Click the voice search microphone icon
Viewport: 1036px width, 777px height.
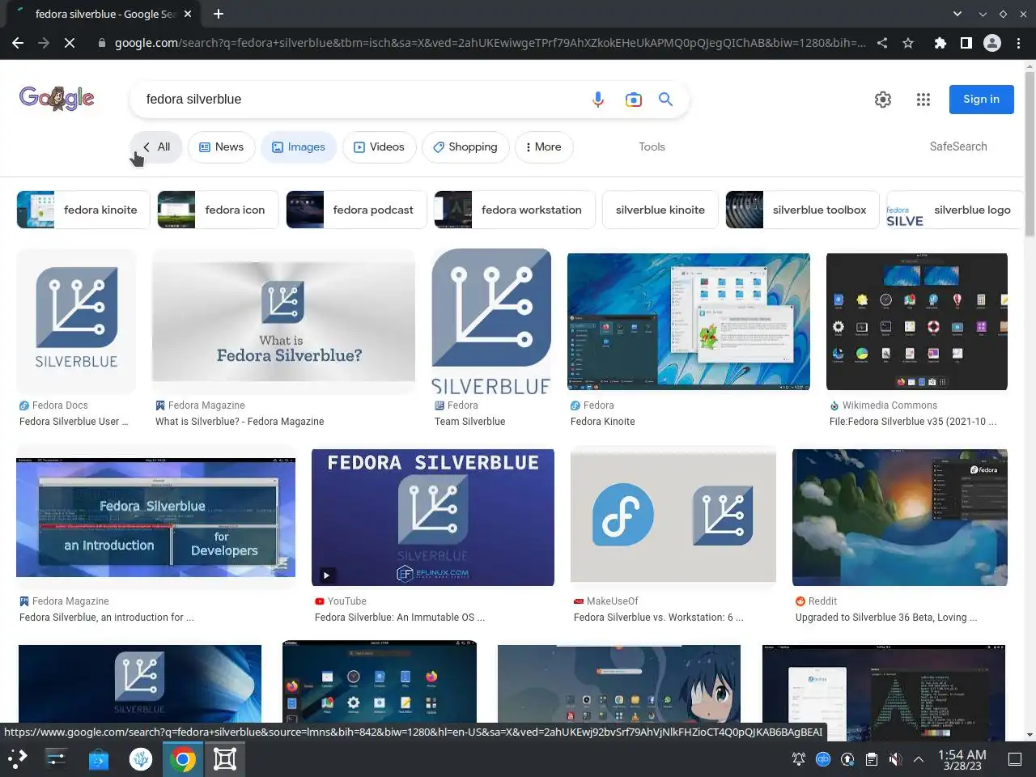pos(598,100)
